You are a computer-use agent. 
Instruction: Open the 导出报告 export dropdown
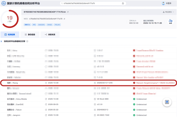(x=168, y=12)
